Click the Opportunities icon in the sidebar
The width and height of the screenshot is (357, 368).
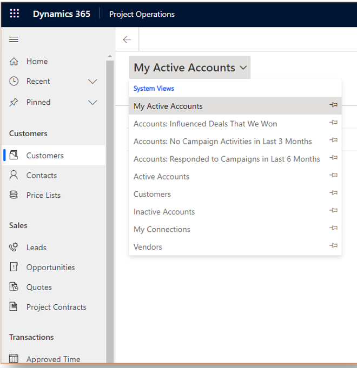14,267
